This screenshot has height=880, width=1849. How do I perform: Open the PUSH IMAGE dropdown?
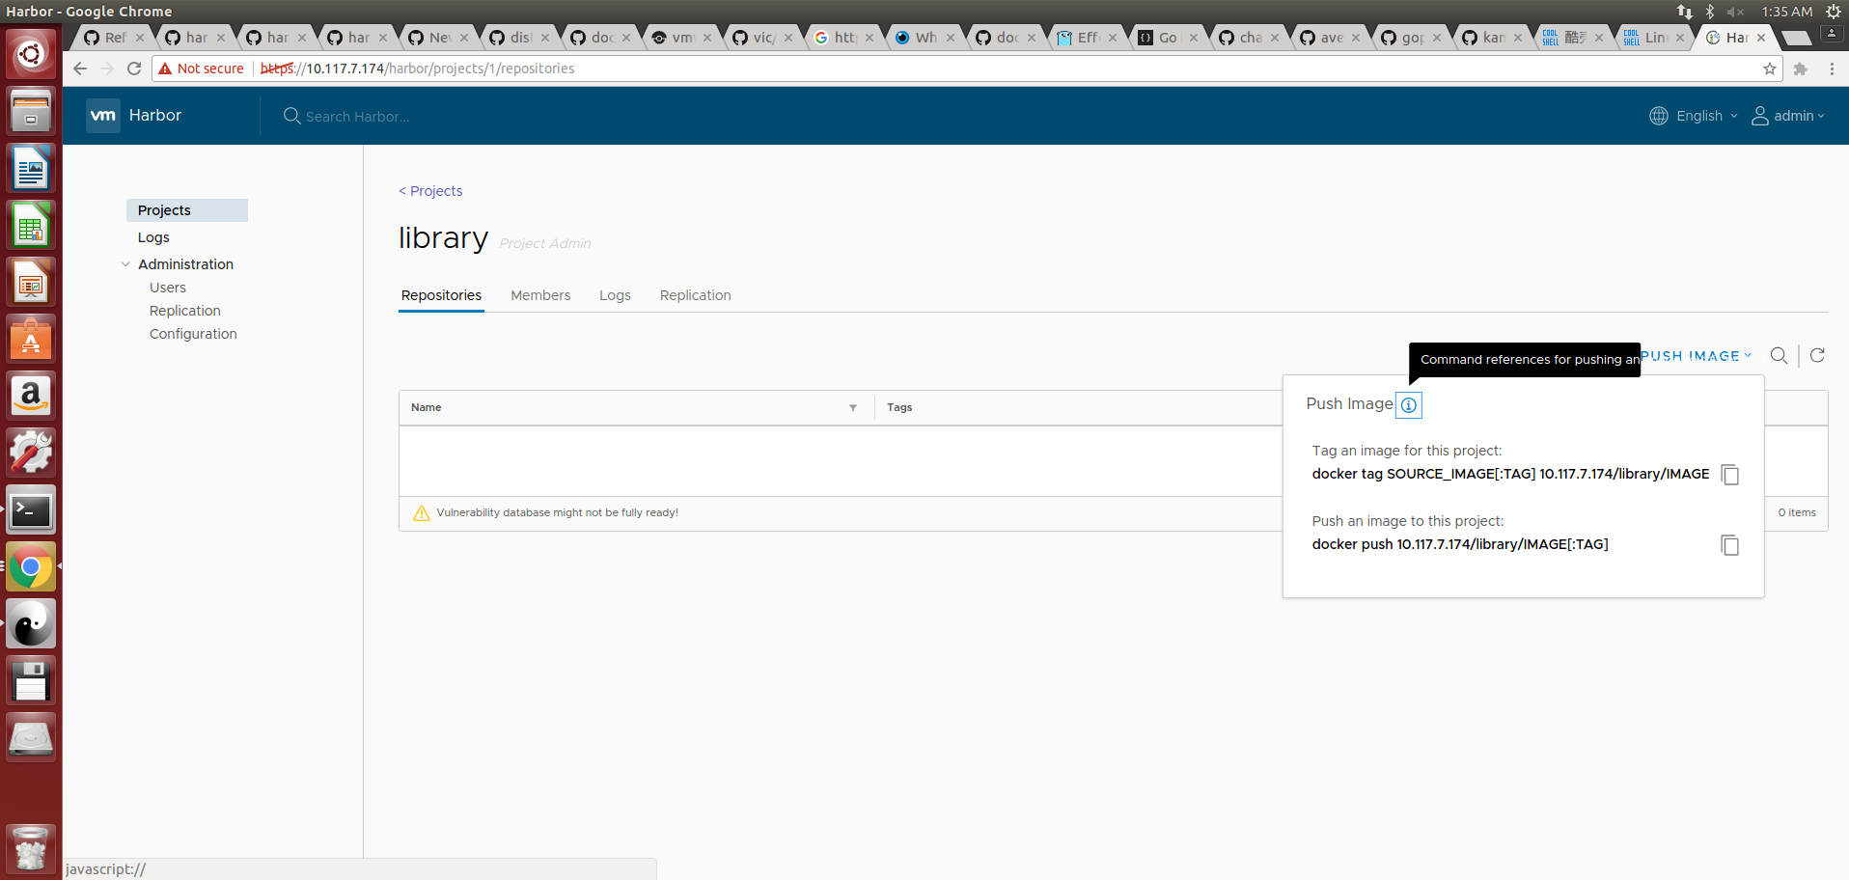pyautogui.click(x=1696, y=356)
